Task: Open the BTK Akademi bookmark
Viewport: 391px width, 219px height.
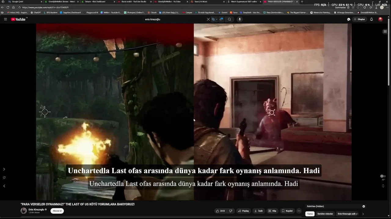Action: click(50, 12)
